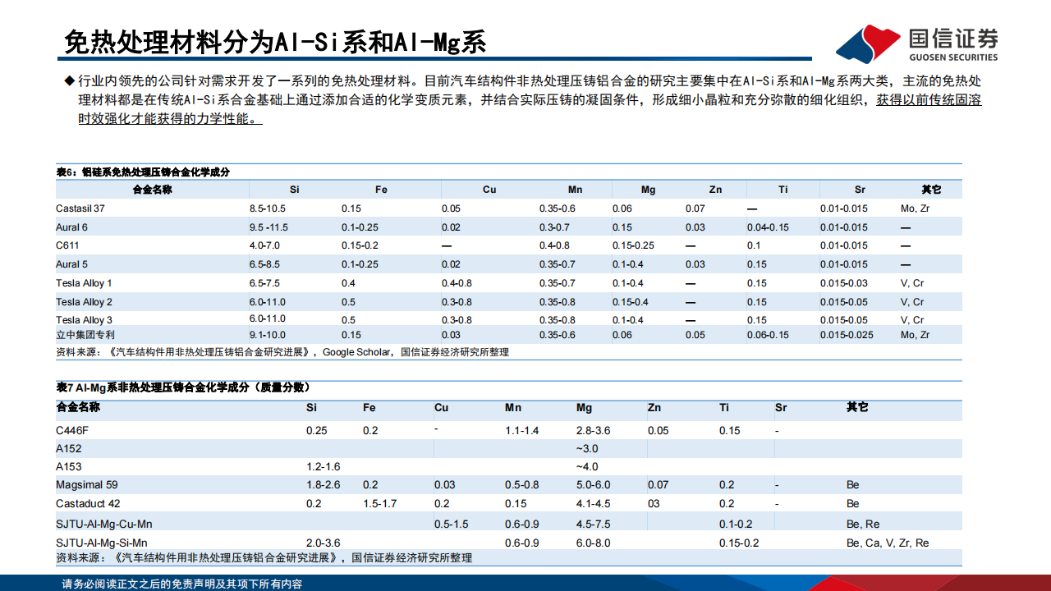Select the C446F row label

(71, 431)
